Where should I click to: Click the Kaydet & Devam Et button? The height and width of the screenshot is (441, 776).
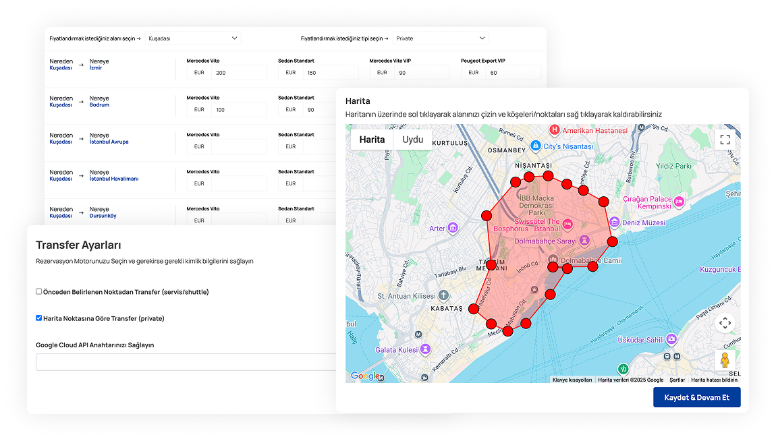696,397
